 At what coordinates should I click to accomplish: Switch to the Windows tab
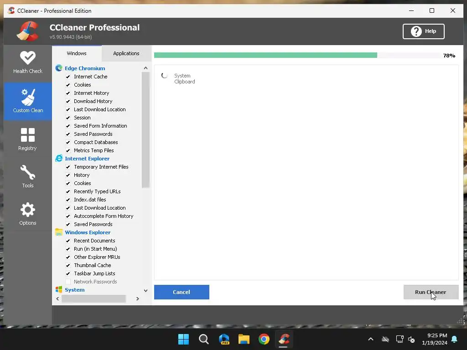point(77,53)
